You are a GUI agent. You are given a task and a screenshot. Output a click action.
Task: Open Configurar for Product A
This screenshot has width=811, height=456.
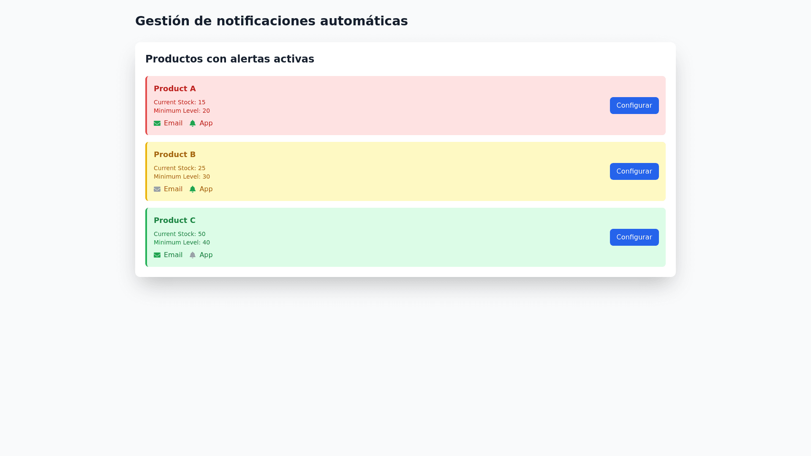634,106
